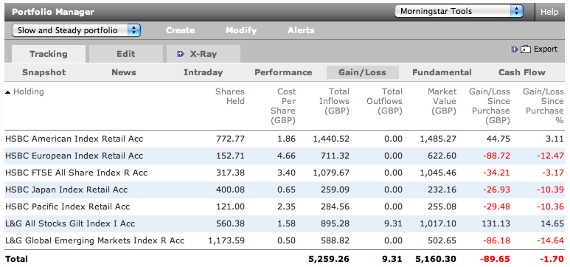The image size is (570, 267).
Task: Select the Cash Flow view
Action: coord(521,72)
